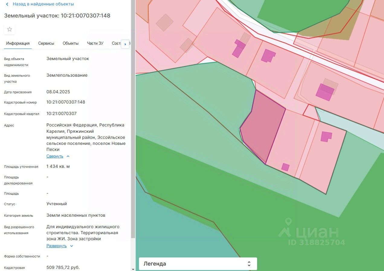This screenshot has height=271, width=384.
Task: Click the assignment date 08.04.2025
Action: coord(58,92)
